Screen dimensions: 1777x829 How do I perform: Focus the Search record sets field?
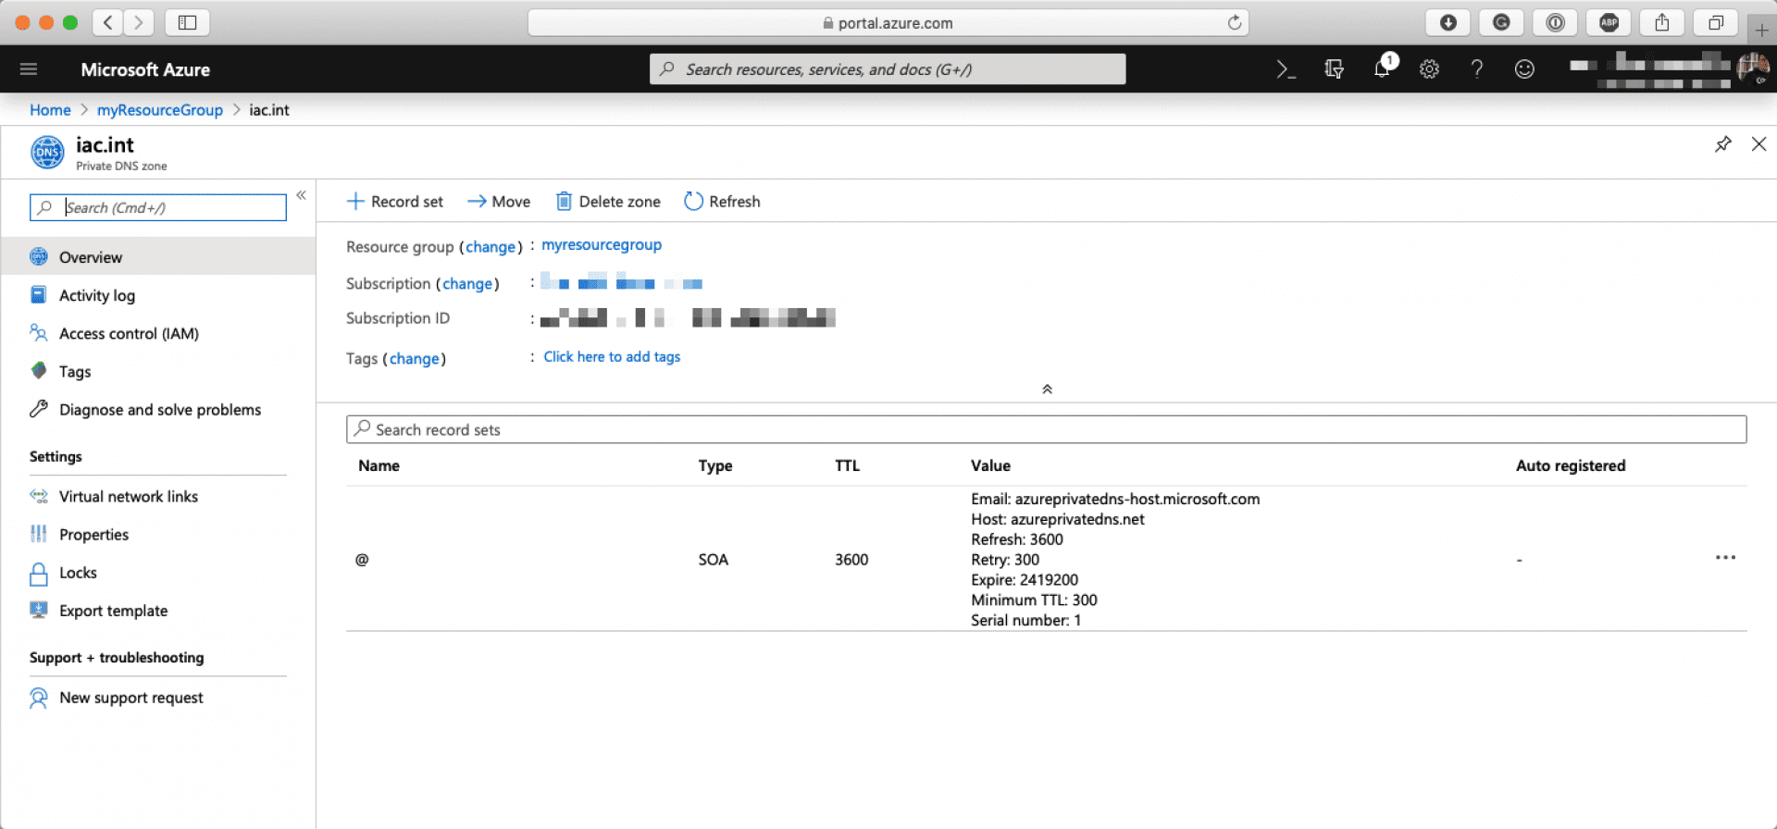(1046, 429)
